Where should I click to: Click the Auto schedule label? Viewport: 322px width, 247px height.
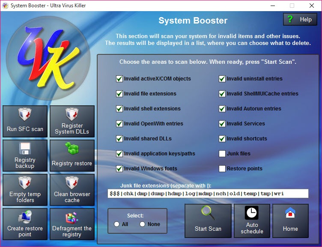252,228
